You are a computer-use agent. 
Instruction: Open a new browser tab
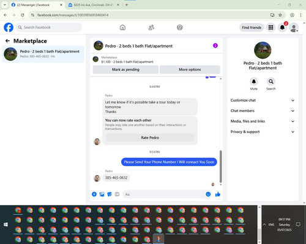tap(127, 5)
